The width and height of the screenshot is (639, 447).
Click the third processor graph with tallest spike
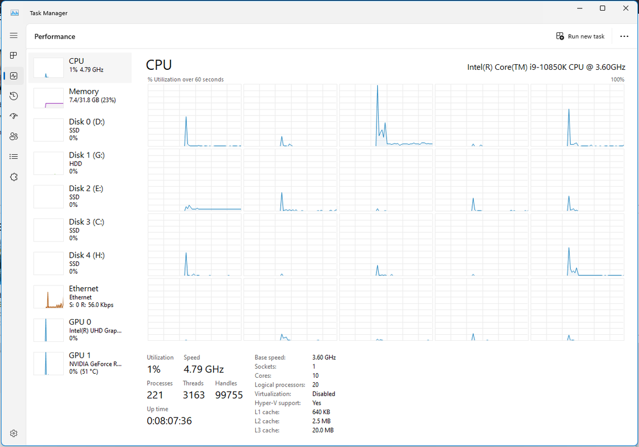point(386,115)
